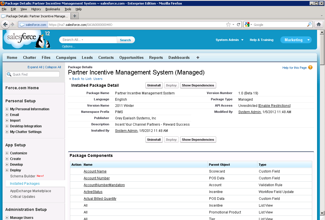
Task: Switch to the Opportunities tab
Action: click(x=131, y=57)
